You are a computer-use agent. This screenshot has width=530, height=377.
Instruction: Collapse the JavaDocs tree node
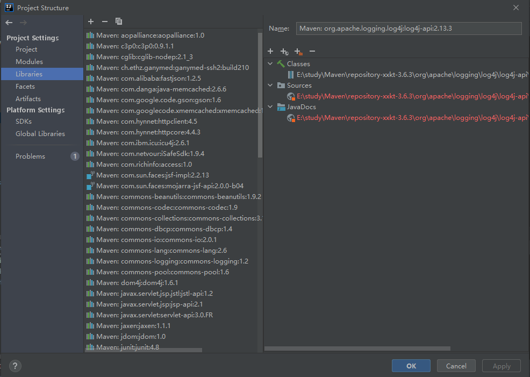[x=270, y=106]
